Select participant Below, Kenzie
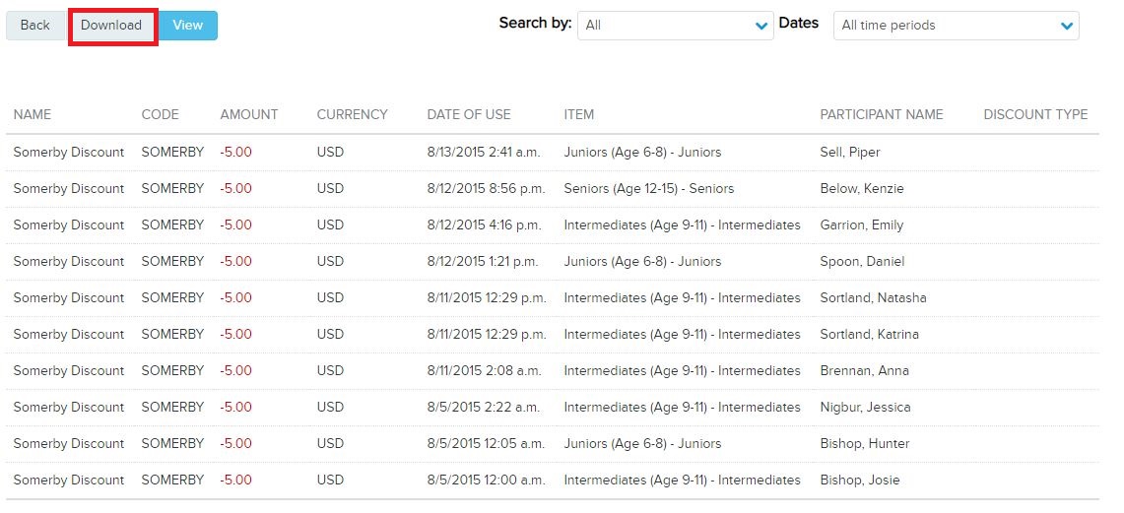Viewport: 1124px width, 513px height. 862,188
